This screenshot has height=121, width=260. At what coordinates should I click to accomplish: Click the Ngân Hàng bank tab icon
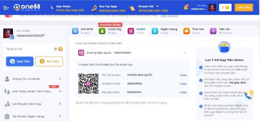point(155,31)
